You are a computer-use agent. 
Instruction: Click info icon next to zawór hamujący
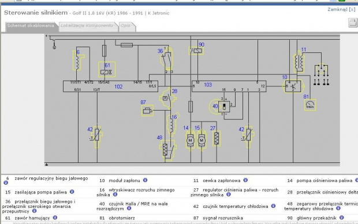(55, 218)
